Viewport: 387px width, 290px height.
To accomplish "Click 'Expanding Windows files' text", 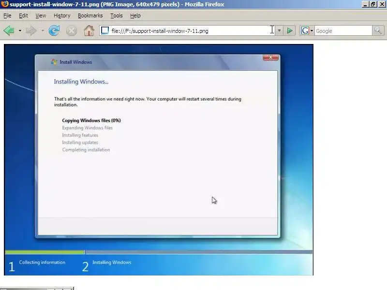I will (x=88, y=128).
